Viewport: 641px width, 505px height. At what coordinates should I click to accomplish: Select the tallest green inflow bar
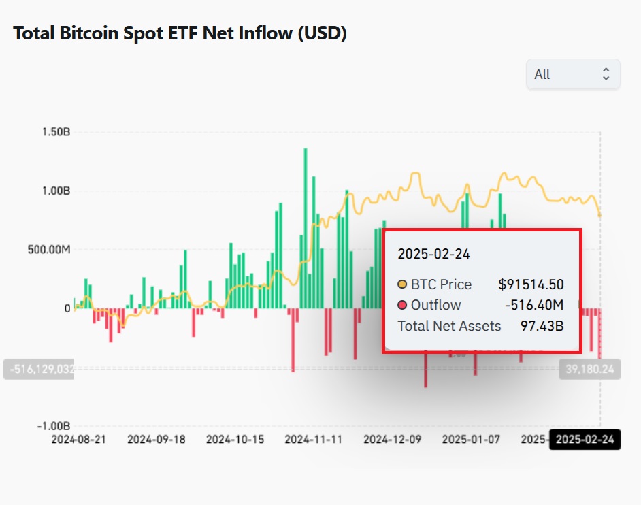305,204
